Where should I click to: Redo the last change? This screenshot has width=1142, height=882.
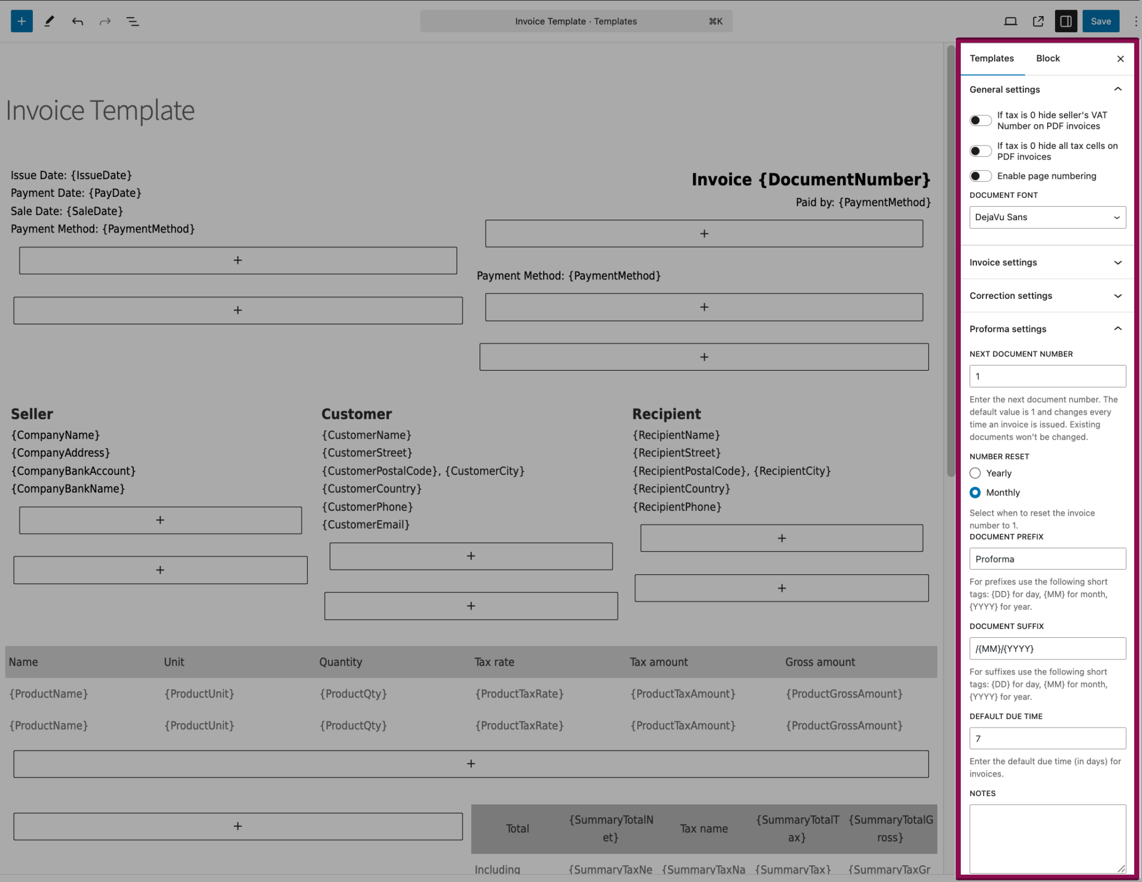[105, 21]
